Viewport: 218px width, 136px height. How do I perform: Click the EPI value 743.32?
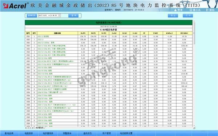(184, 61)
